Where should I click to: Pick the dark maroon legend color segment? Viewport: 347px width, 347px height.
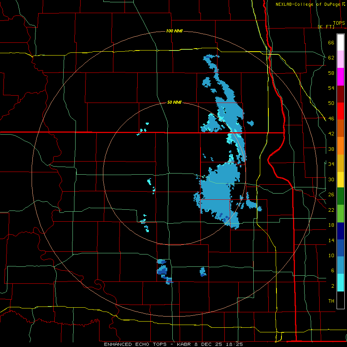[340, 94]
